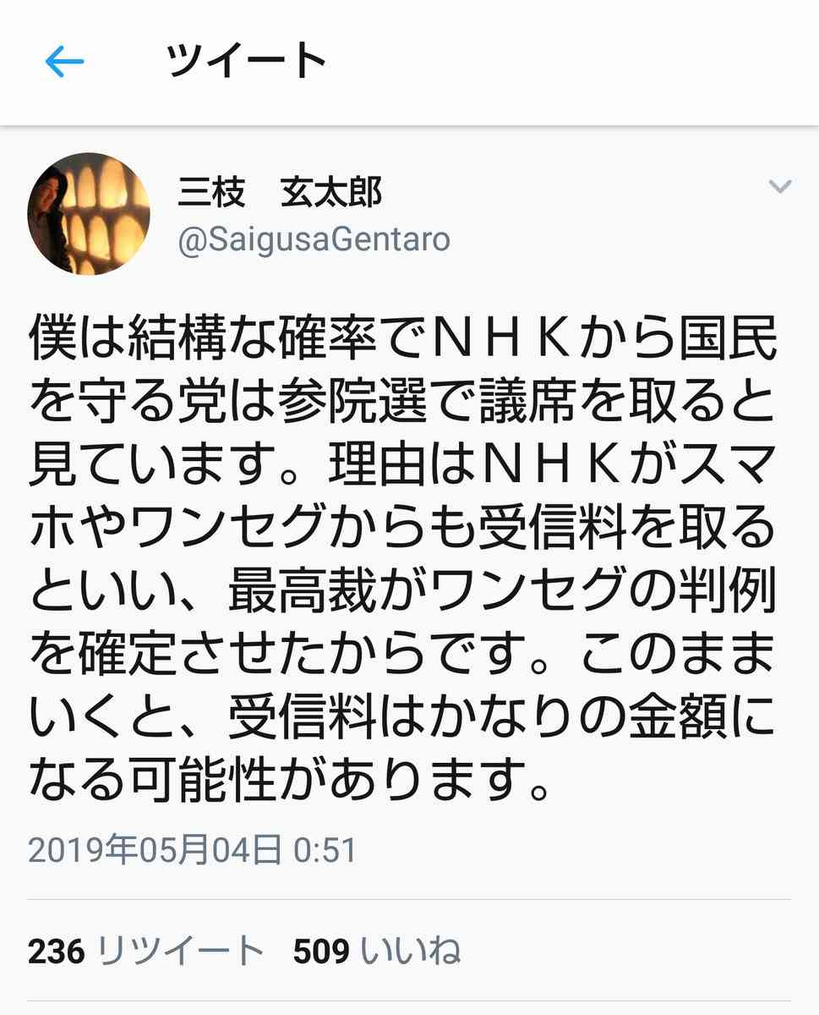This screenshot has height=1015, width=819.
Task: Tap the blue back arrow
Action: pyautogui.click(x=64, y=62)
